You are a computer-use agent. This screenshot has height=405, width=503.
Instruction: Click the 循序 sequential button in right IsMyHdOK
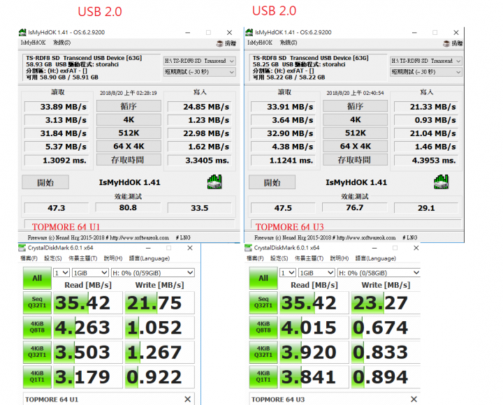coord(355,106)
